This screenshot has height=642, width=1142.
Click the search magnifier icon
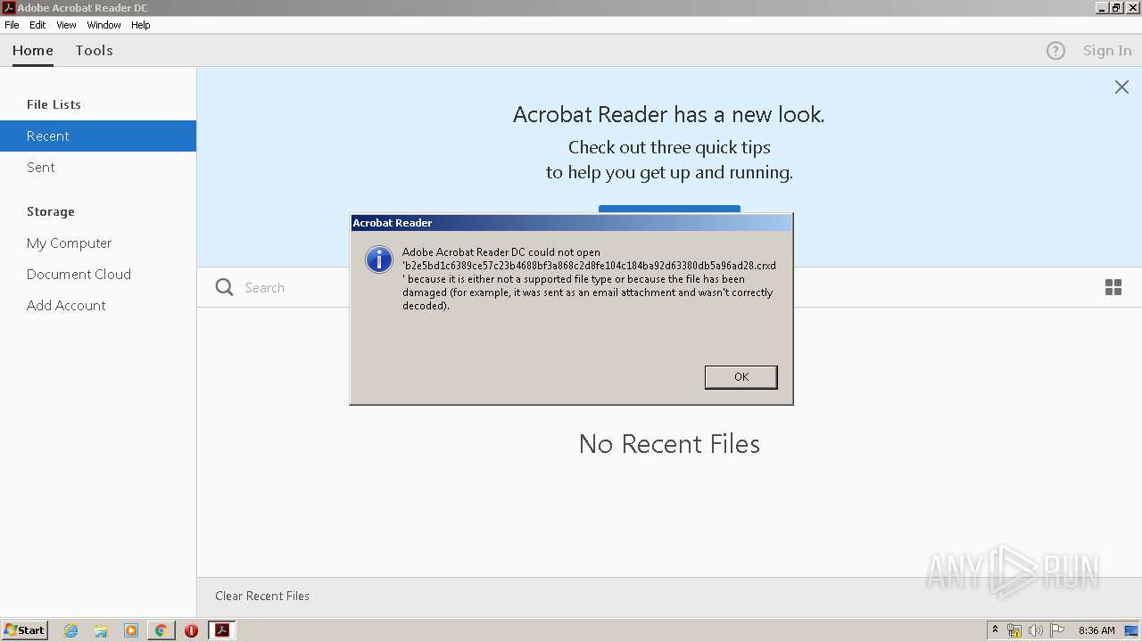225,287
